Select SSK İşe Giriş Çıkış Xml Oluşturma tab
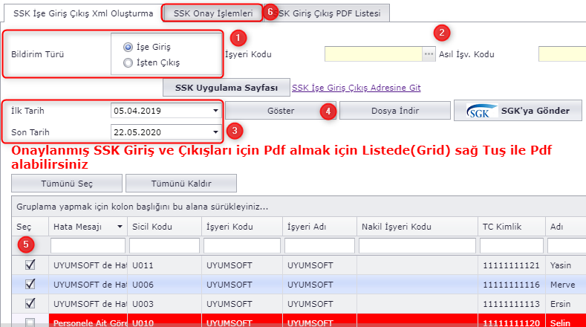This screenshot has width=586, height=327. point(83,13)
